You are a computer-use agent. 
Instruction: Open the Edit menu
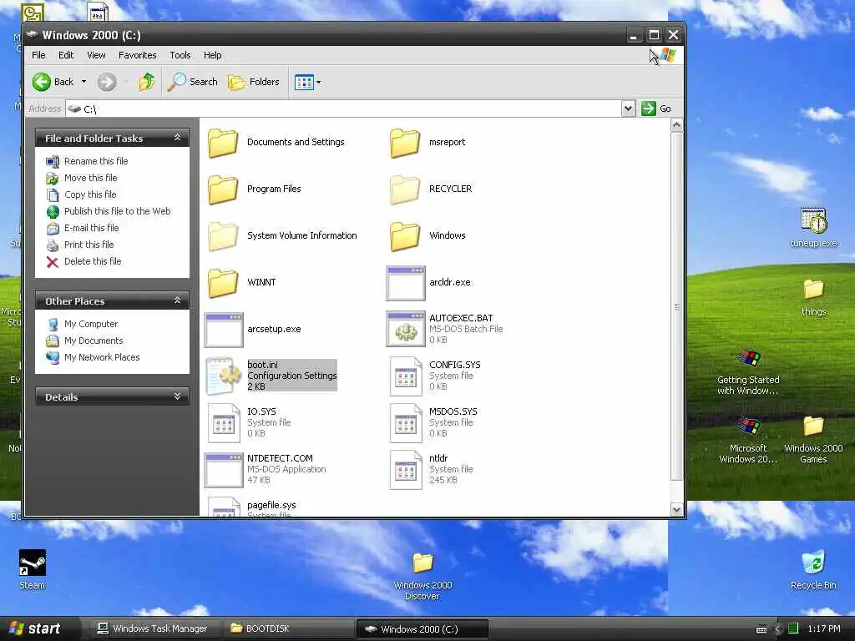(66, 55)
